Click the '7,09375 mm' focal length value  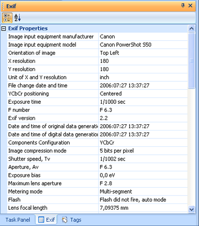(114, 208)
